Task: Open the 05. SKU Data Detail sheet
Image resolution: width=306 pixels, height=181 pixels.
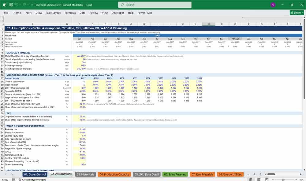Action: pyautogui.click(x=147, y=174)
